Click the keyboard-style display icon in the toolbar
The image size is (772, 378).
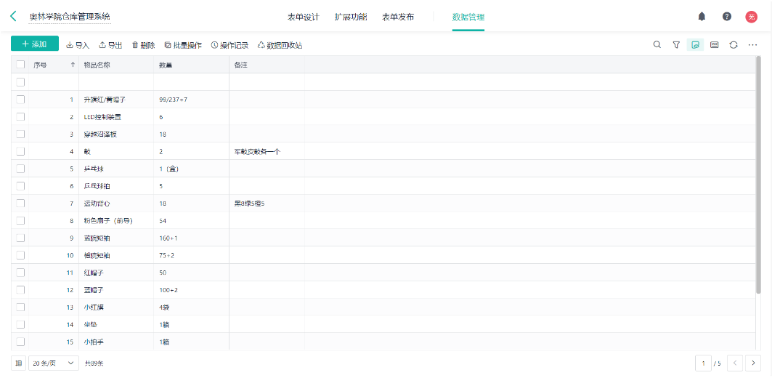tap(715, 44)
